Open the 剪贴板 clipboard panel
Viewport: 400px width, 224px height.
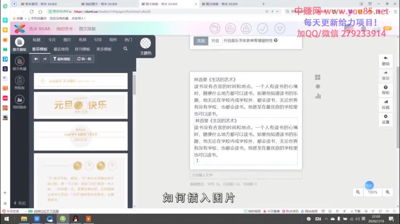(20, 83)
